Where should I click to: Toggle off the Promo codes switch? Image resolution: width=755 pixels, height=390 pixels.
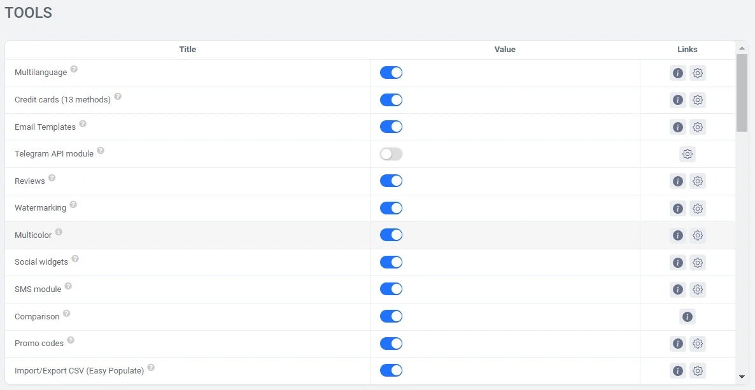(x=391, y=344)
